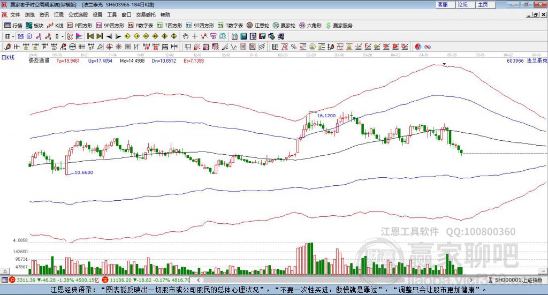This screenshot has height=295, width=548.
Task: Select the zigzag wave line tool
Action: [x=233, y=47]
